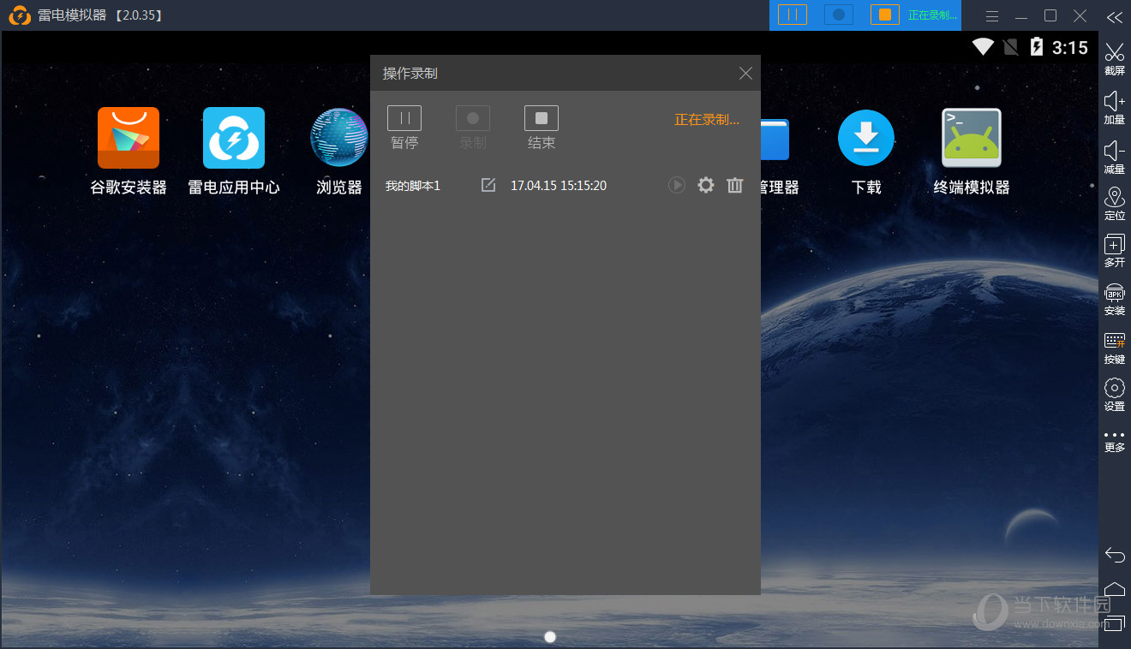Collapse the sidebar with the double chevron
This screenshot has width=1131, height=649.
(1114, 16)
